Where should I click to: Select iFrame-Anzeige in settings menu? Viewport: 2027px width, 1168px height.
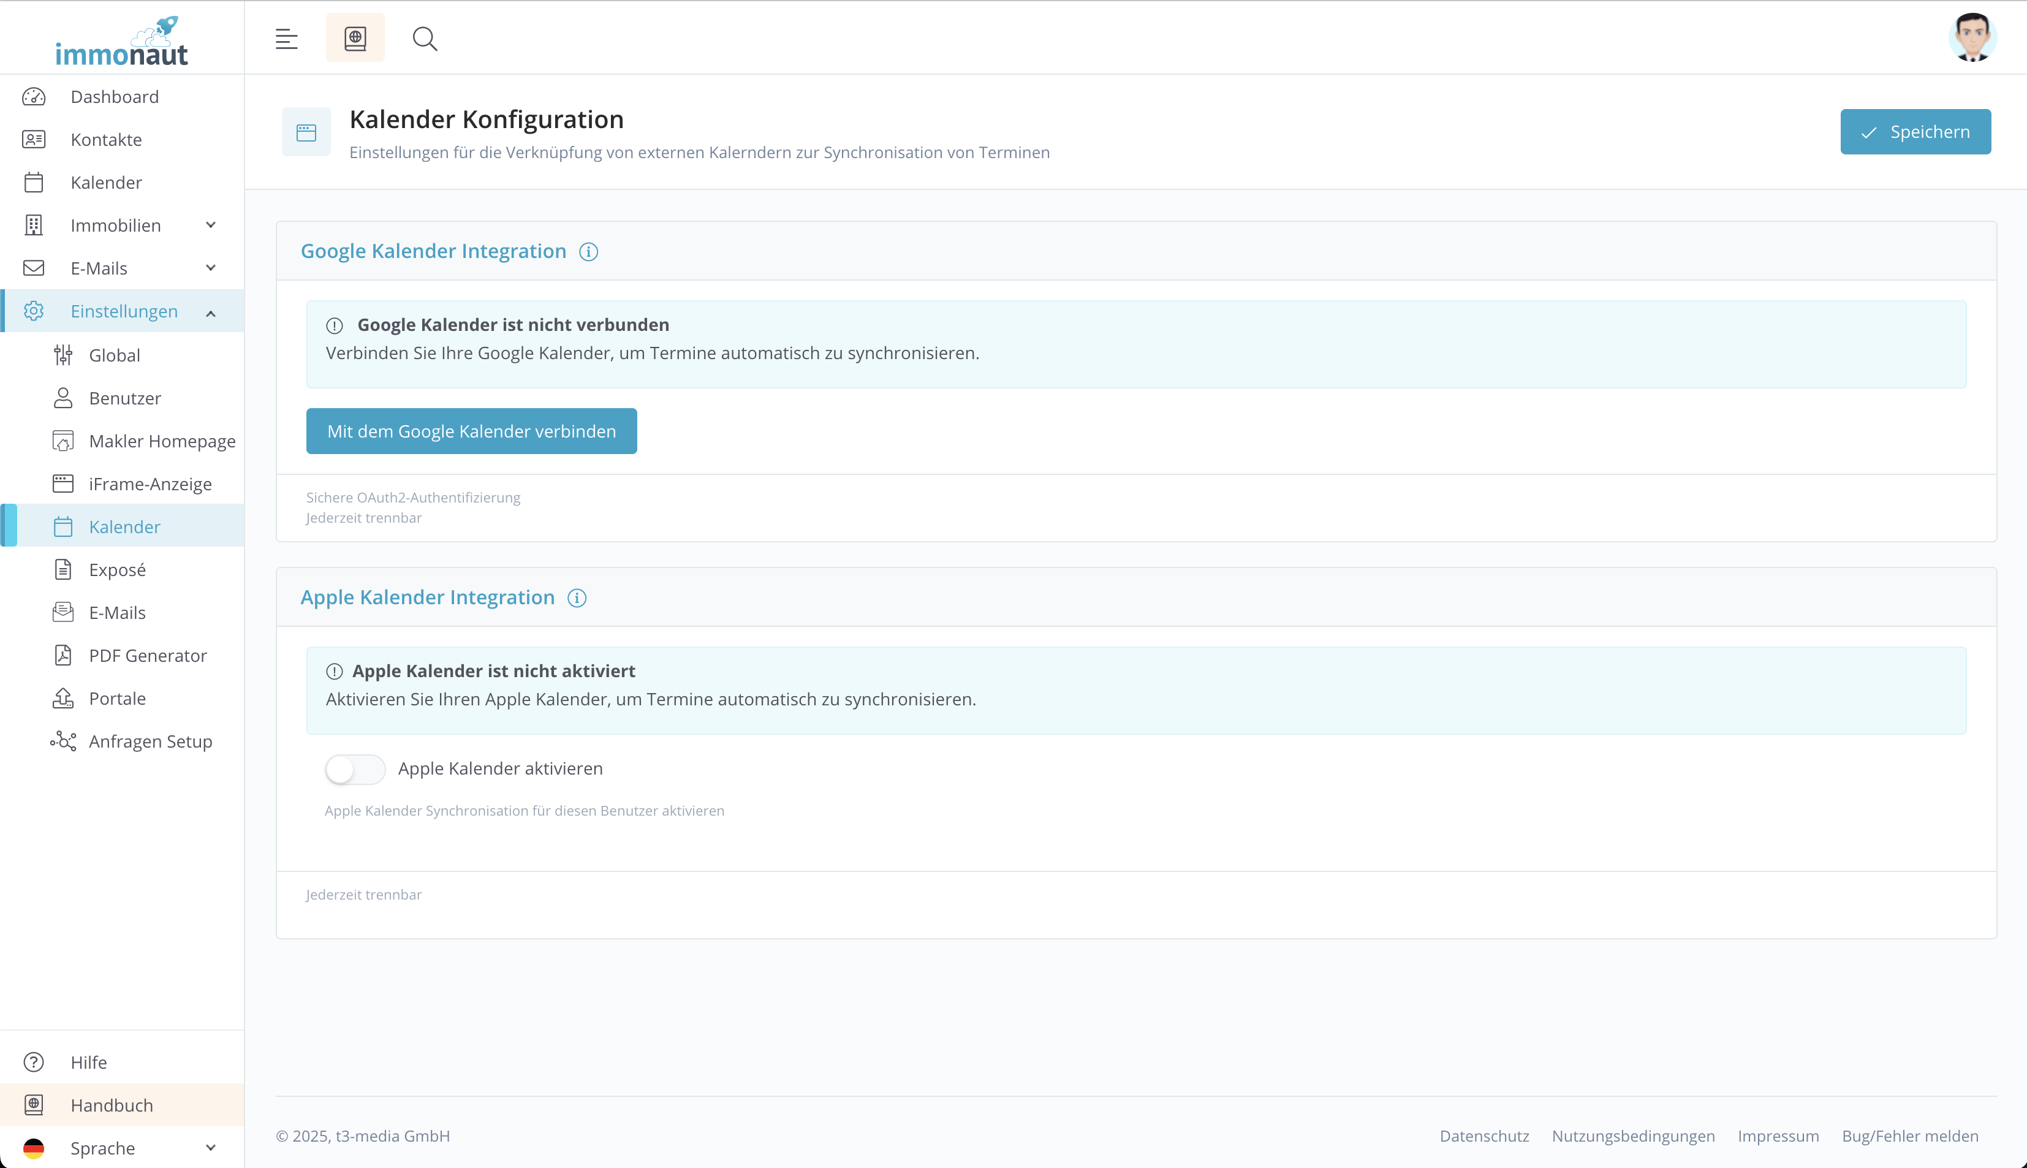[150, 484]
